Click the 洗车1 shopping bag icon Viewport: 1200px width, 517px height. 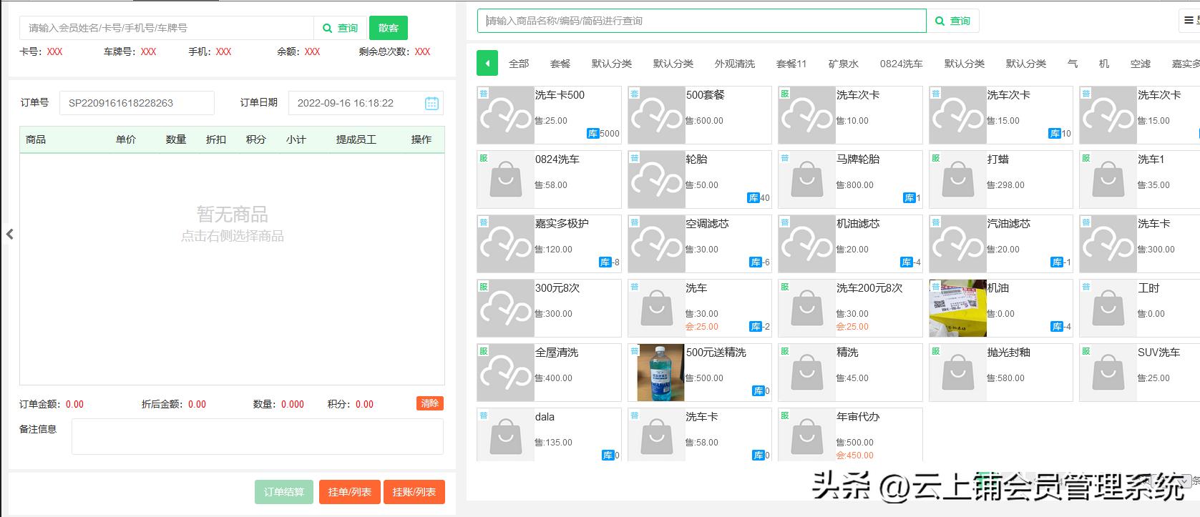[1108, 179]
